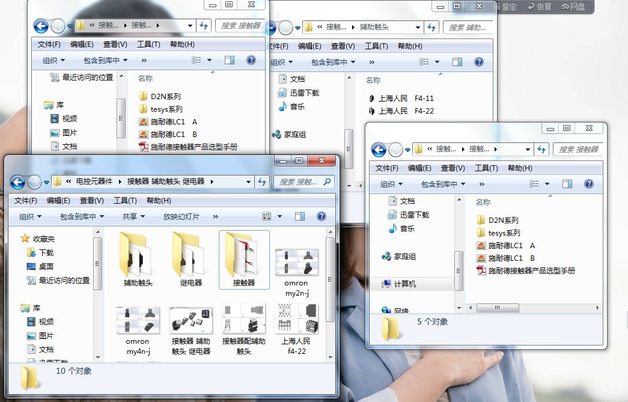Select the 接触器 folder in front window

click(244, 260)
